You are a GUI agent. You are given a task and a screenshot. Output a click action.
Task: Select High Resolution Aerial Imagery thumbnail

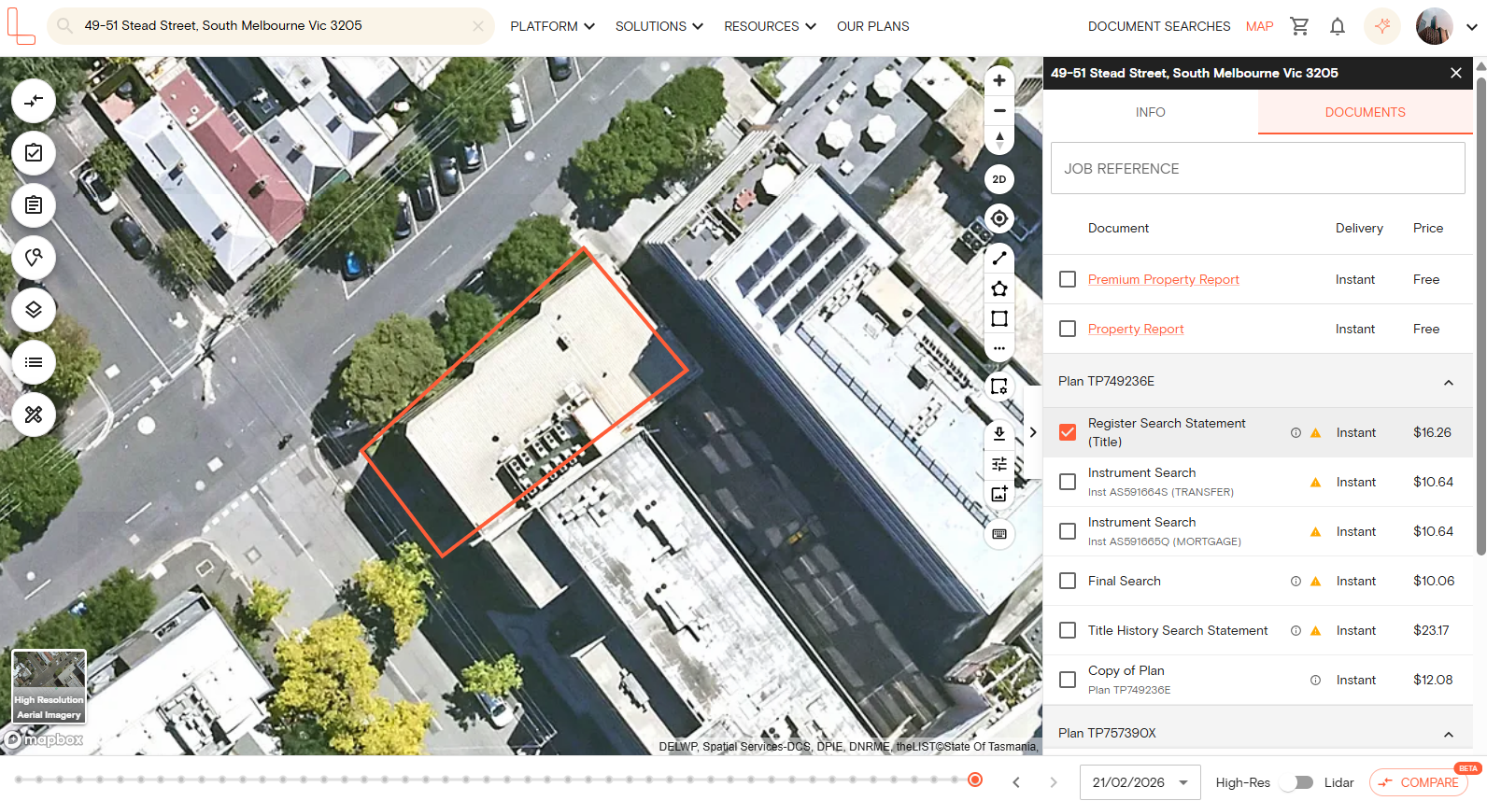click(50, 686)
